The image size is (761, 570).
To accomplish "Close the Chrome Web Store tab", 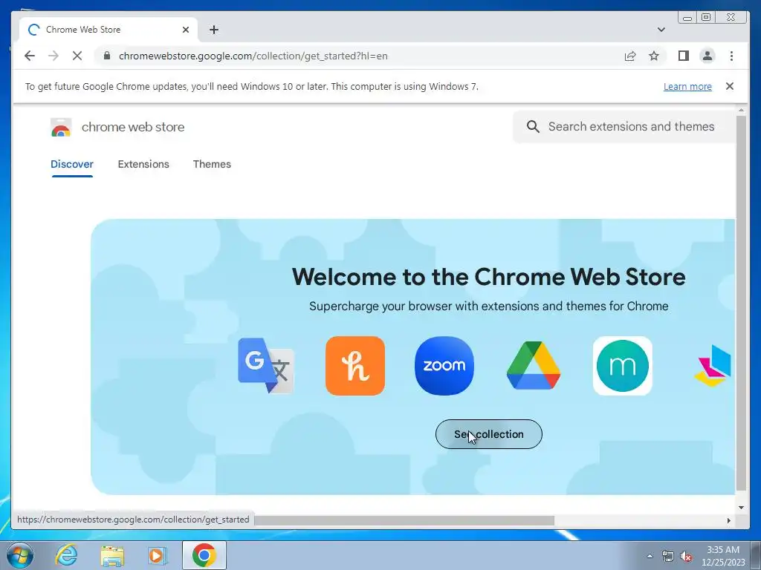I will tap(185, 30).
